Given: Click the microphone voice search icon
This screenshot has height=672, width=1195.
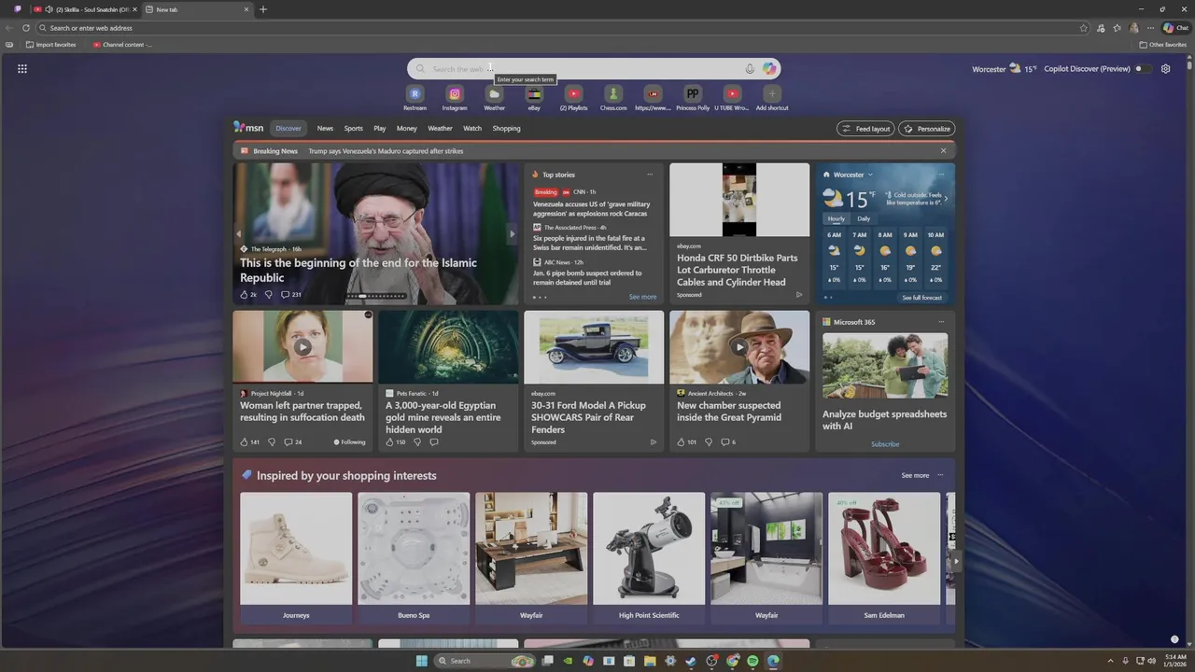Looking at the screenshot, I should pyautogui.click(x=750, y=69).
